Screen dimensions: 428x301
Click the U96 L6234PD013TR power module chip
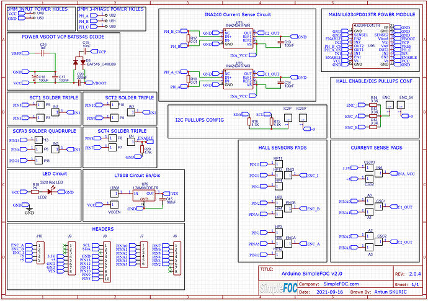click(371, 46)
